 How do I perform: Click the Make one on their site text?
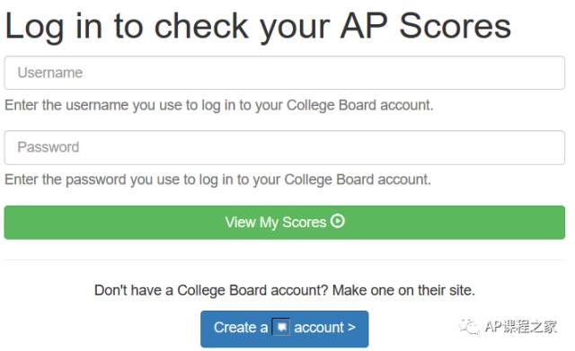click(403, 290)
